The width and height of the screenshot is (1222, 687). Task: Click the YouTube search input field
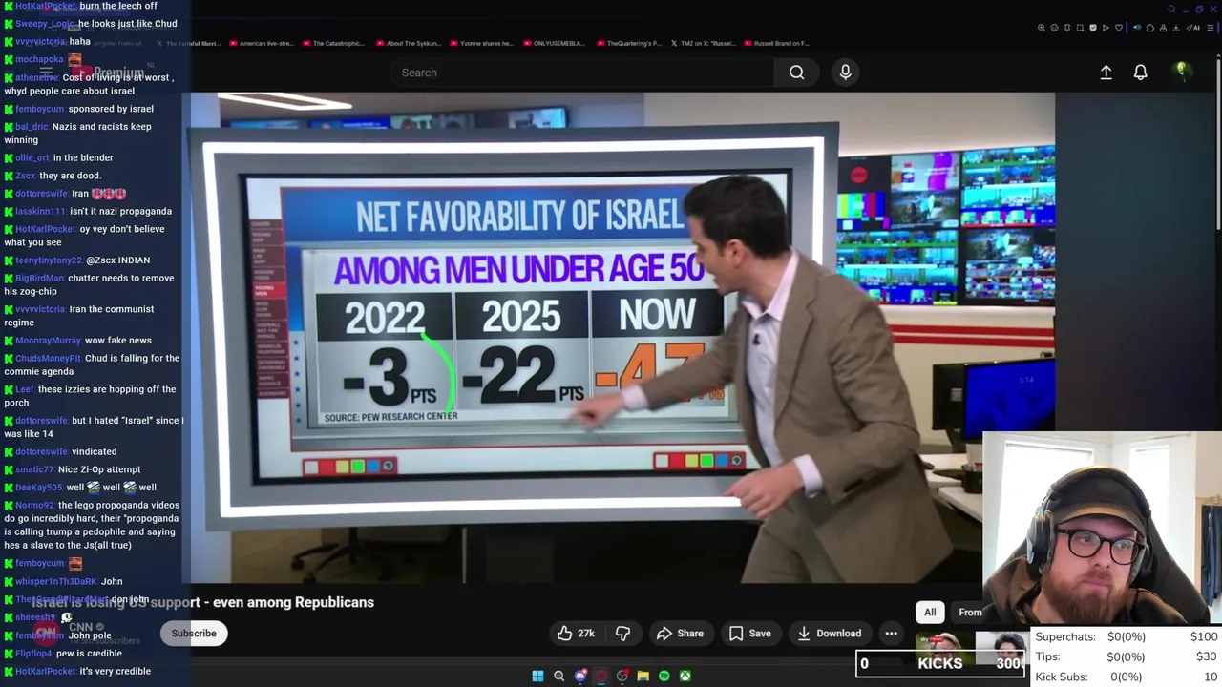pos(582,73)
